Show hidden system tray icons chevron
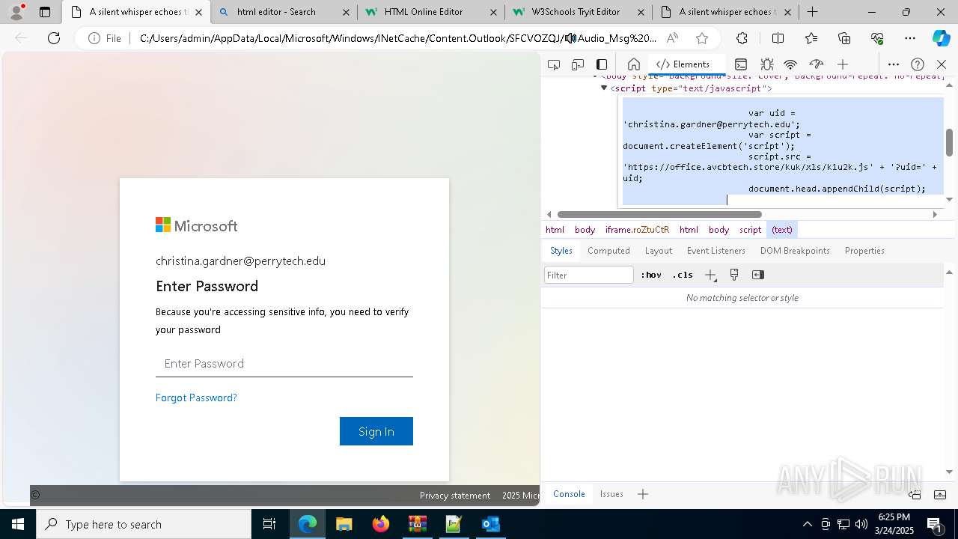This screenshot has width=958, height=539. [x=807, y=524]
